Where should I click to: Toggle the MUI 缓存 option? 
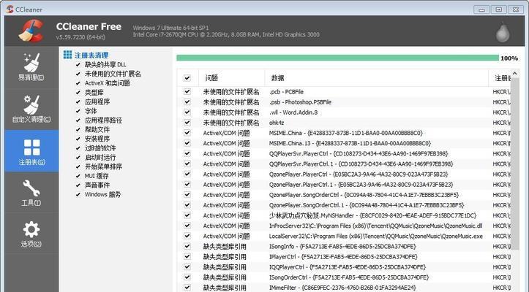78,176
